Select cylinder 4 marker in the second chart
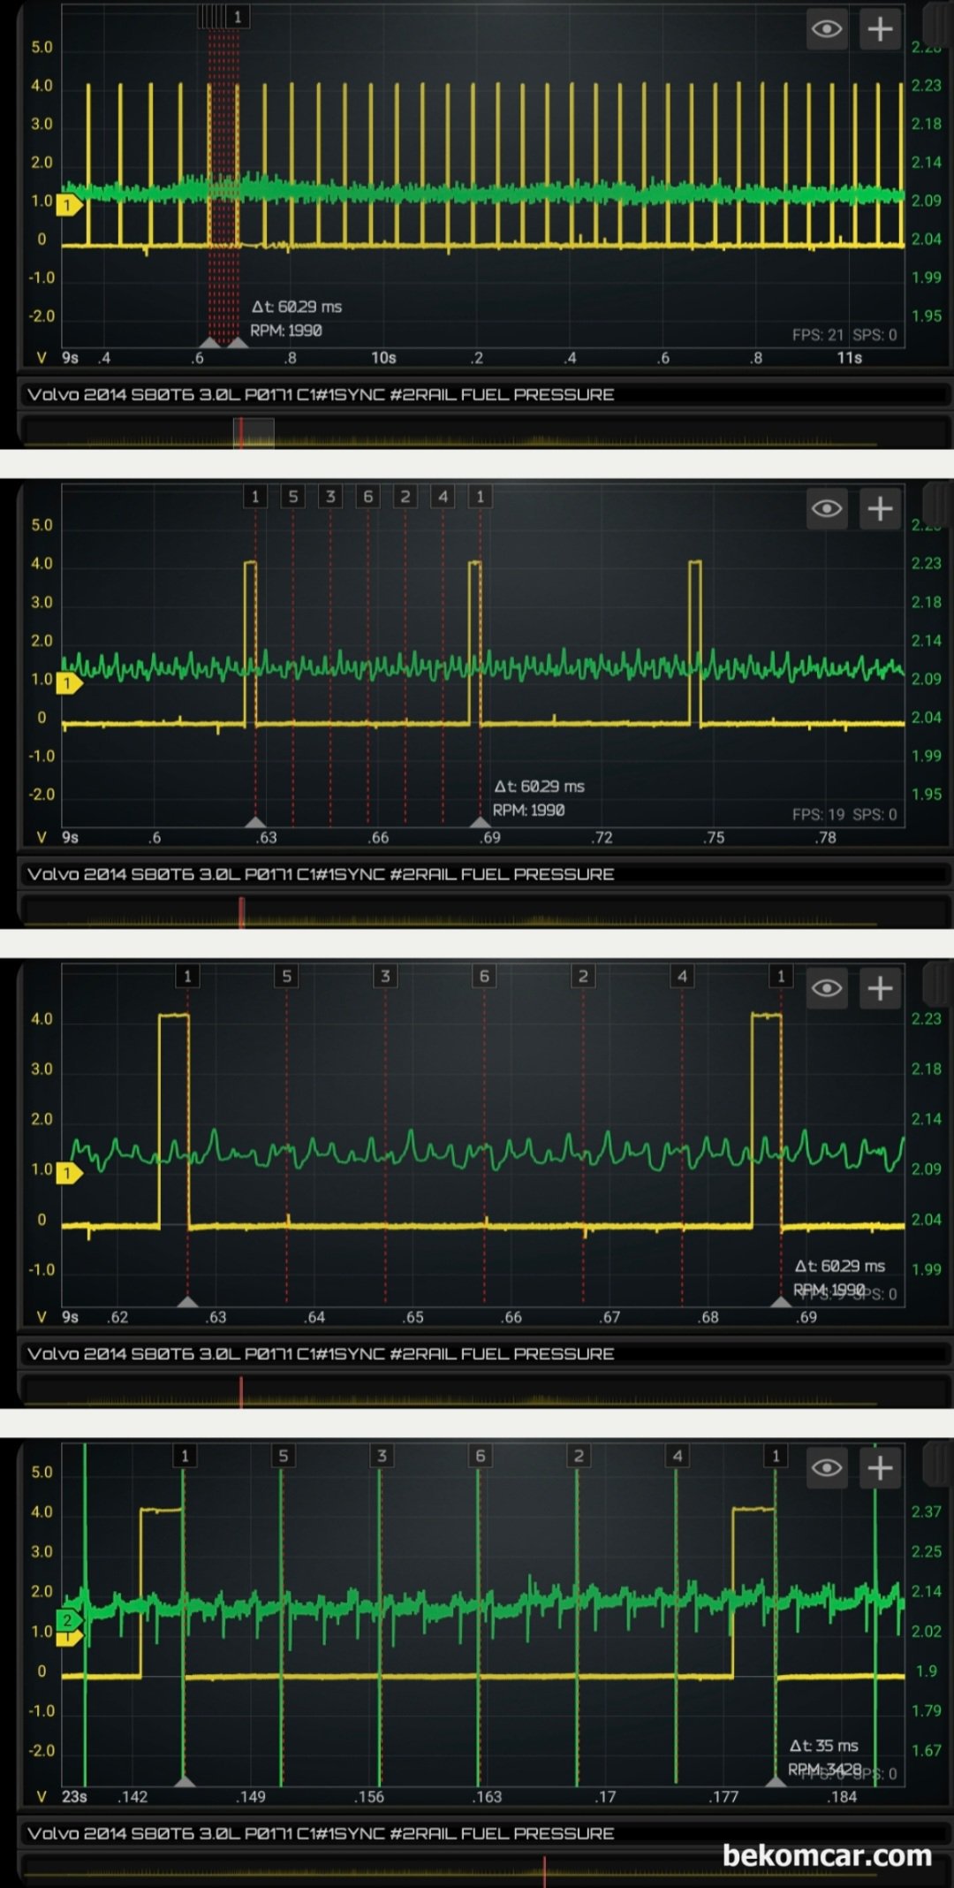 443,496
